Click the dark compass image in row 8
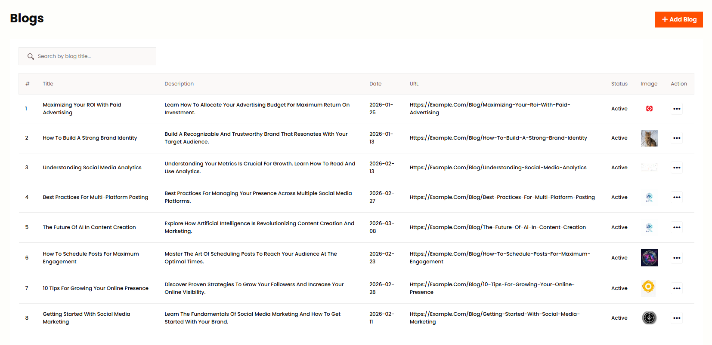This screenshot has width=712, height=345. (649, 318)
